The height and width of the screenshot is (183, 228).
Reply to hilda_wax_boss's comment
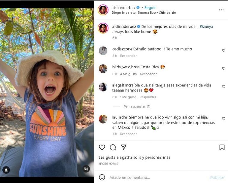148,74
